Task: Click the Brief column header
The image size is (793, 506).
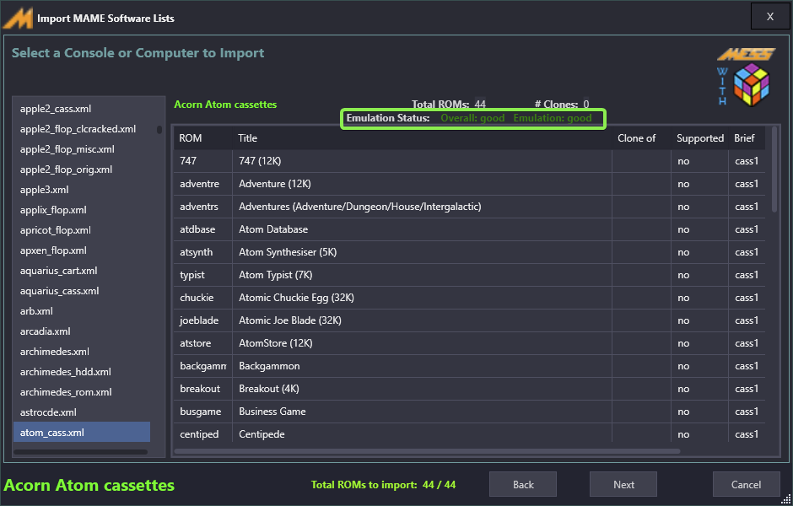Action: pos(747,138)
